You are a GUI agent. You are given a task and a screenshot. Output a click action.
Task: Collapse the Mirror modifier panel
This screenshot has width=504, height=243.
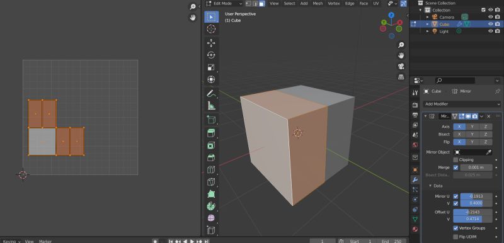click(x=426, y=116)
